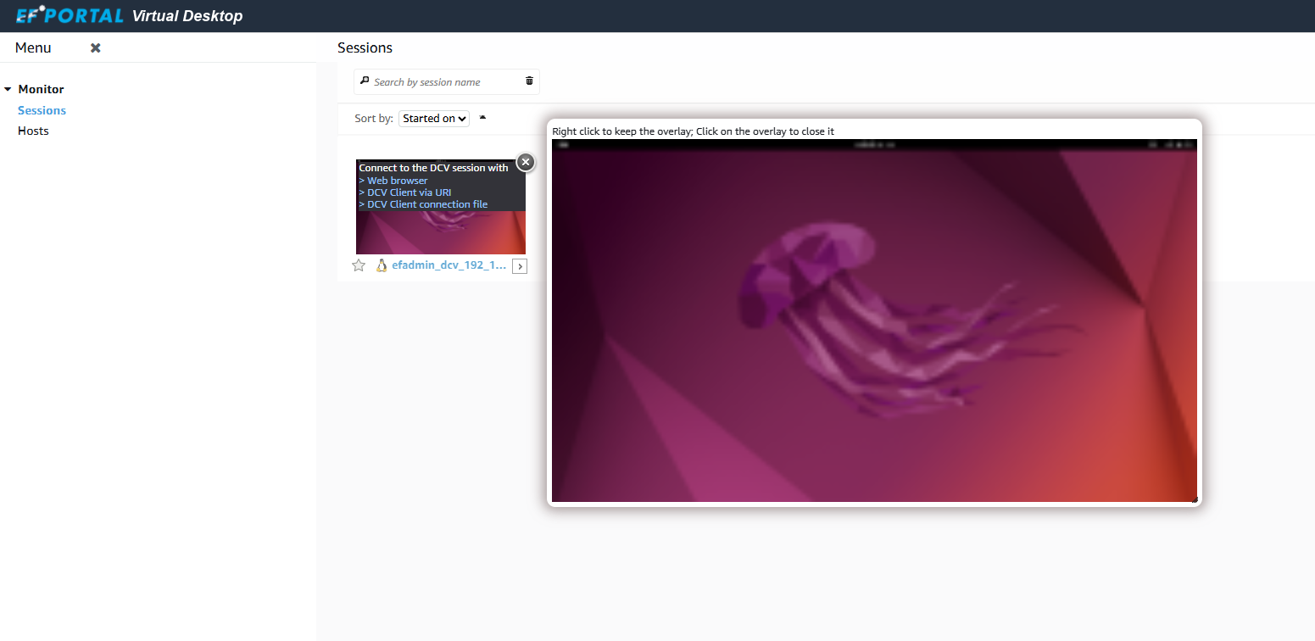
Task: Open the efadmin_dcv session name link
Action: pos(449,265)
